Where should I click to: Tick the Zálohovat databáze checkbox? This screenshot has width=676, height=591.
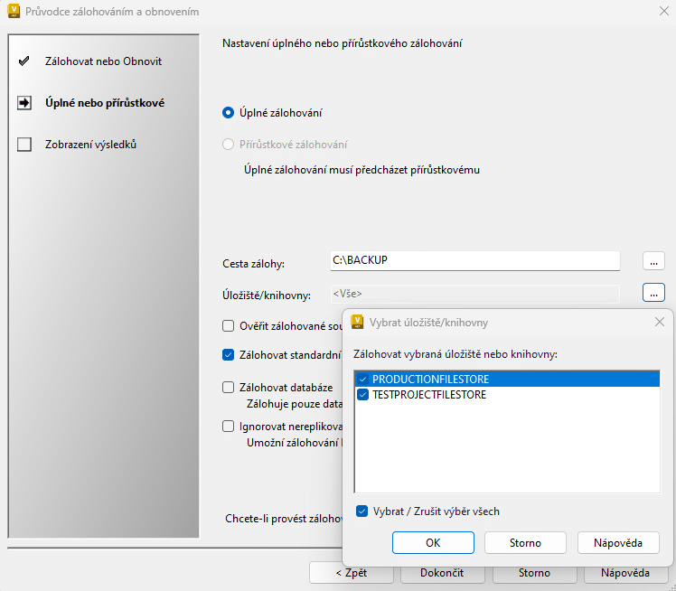(228, 388)
